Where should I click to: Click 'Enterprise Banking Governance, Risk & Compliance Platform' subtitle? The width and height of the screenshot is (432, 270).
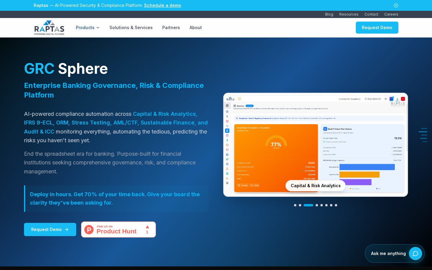pyautogui.click(x=114, y=90)
